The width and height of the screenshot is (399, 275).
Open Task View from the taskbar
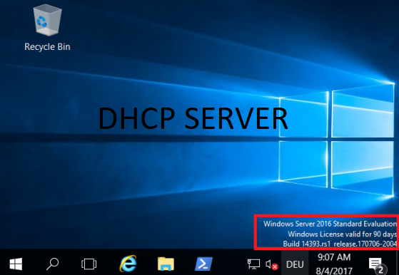tap(89, 264)
